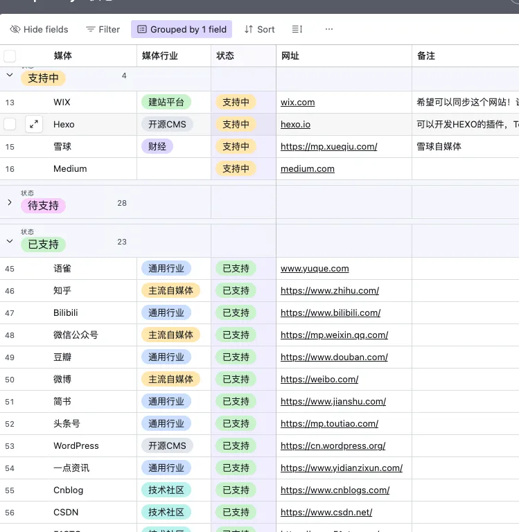This screenshot has width=519, height=532.
Task: Click the 网址 column header
Action: click(x=344, y=55)
